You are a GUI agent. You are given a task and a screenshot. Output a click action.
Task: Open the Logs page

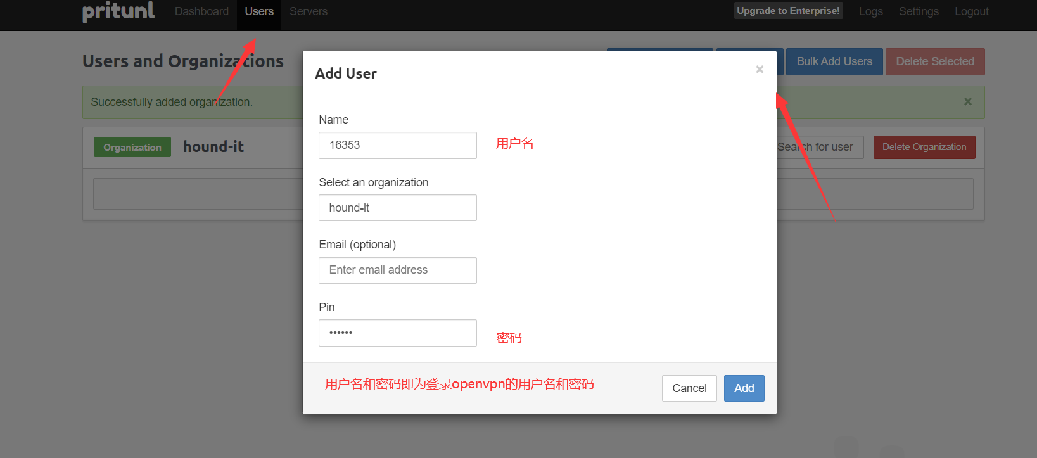click(871, 11)
